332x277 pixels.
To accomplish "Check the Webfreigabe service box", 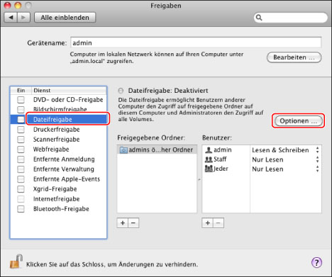I will (x=21, y=149).
